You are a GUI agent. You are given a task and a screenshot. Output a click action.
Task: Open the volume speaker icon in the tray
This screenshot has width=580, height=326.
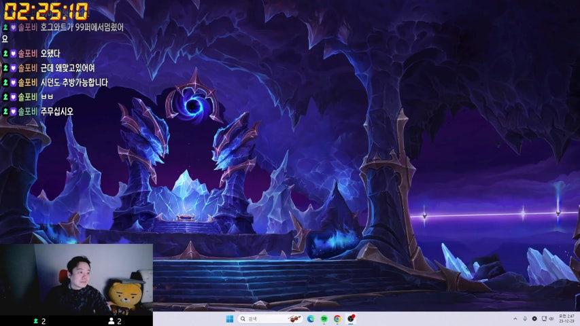click(551, 319)
